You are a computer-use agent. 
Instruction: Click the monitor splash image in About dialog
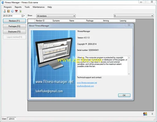point(53,64)
